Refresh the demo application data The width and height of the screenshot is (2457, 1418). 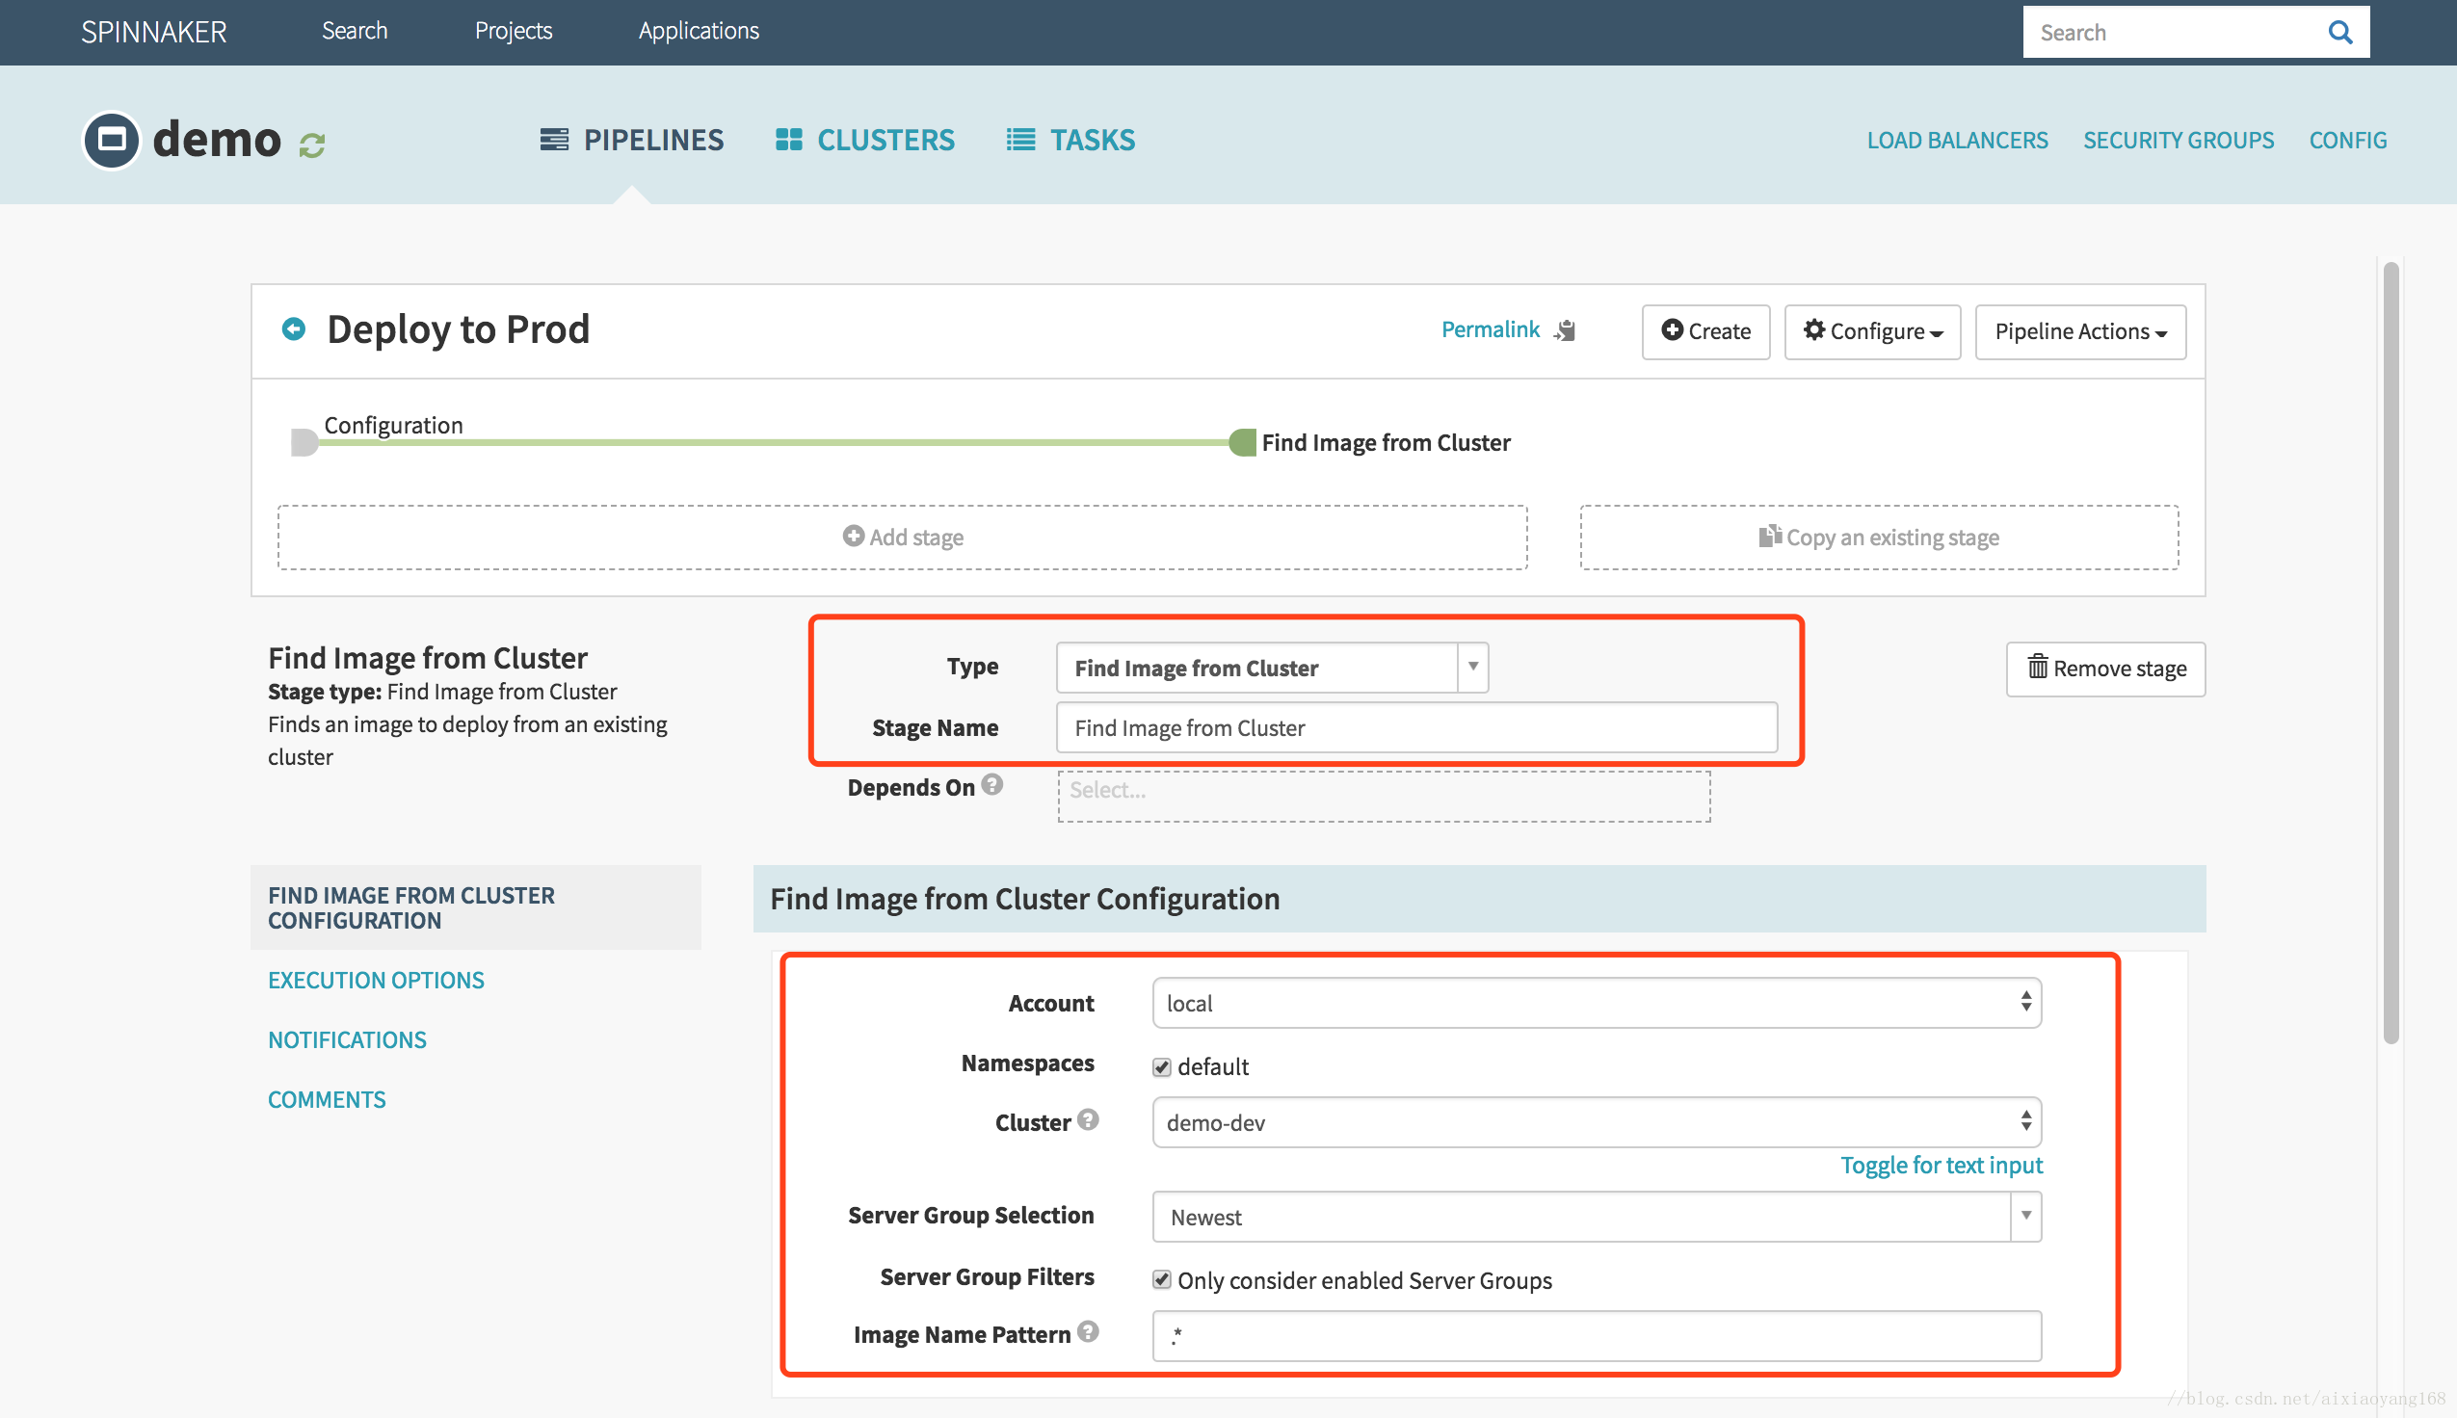click(x=311, y=145)
